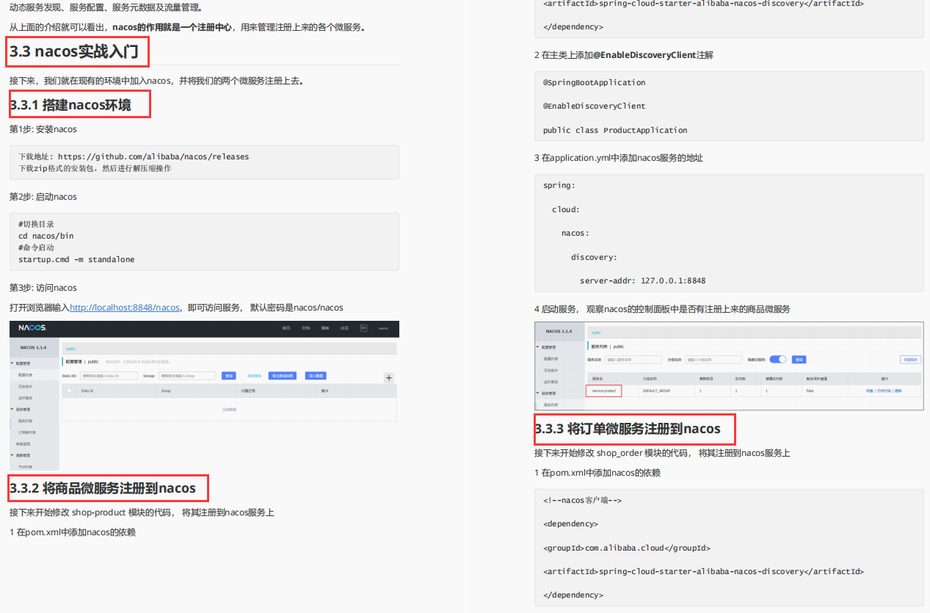930x613 pixels.
Task: Click the public class ProductApplication line
Action: click(615, 130)
